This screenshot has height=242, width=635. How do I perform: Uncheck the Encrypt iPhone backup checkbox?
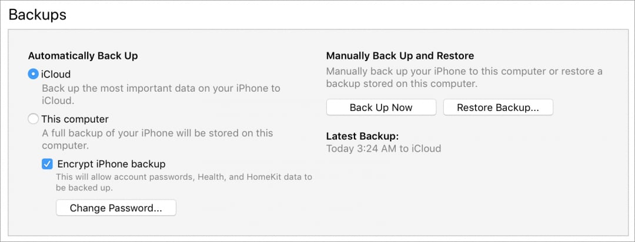point(48,164)
